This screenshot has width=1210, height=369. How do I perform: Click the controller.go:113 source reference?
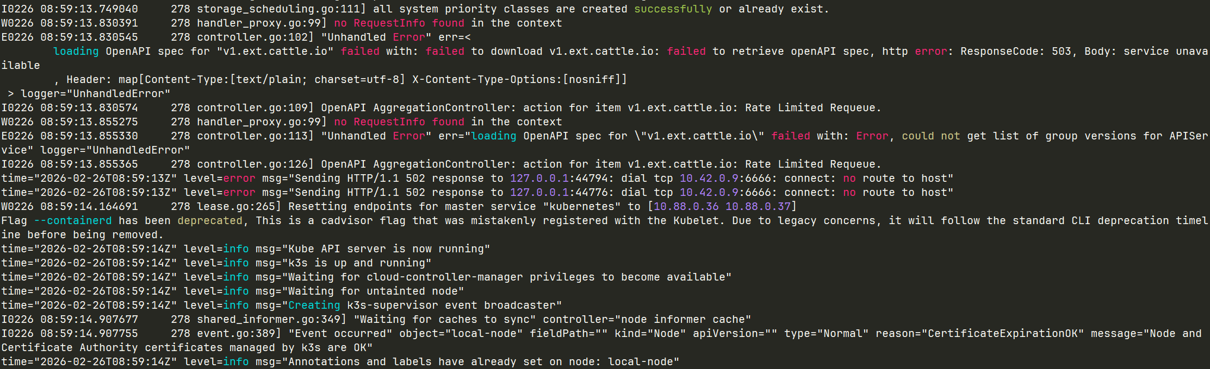pyautogui.click(x=255, y=136)
